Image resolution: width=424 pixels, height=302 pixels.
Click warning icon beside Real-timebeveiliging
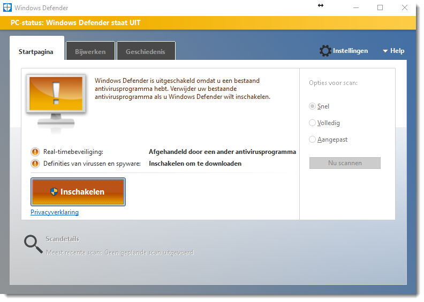pyautogui.click(x=35, y=152)
